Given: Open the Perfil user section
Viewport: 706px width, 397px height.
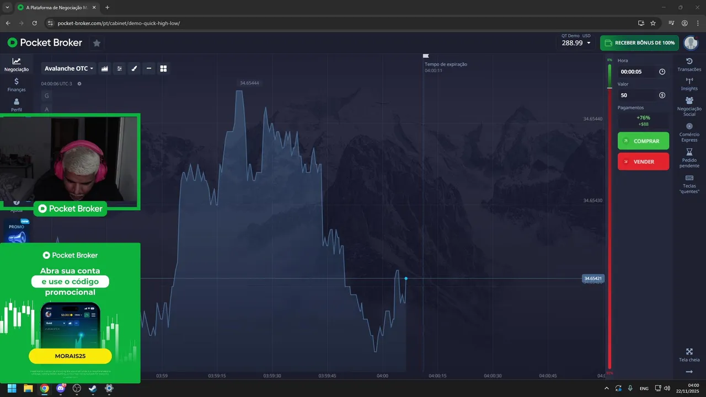Looking at the screenshot, I should pyautogui.click(x=17, y=105).
